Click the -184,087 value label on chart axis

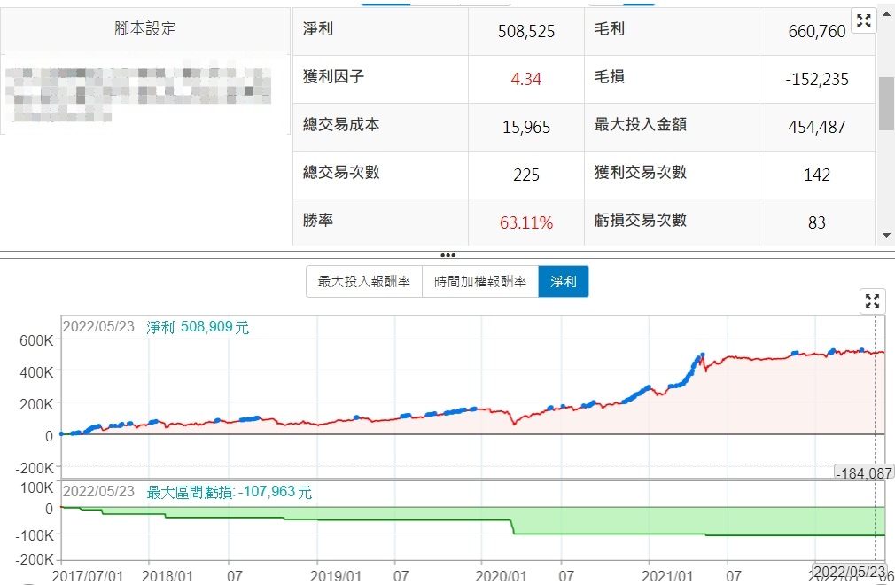coord(863,473)
